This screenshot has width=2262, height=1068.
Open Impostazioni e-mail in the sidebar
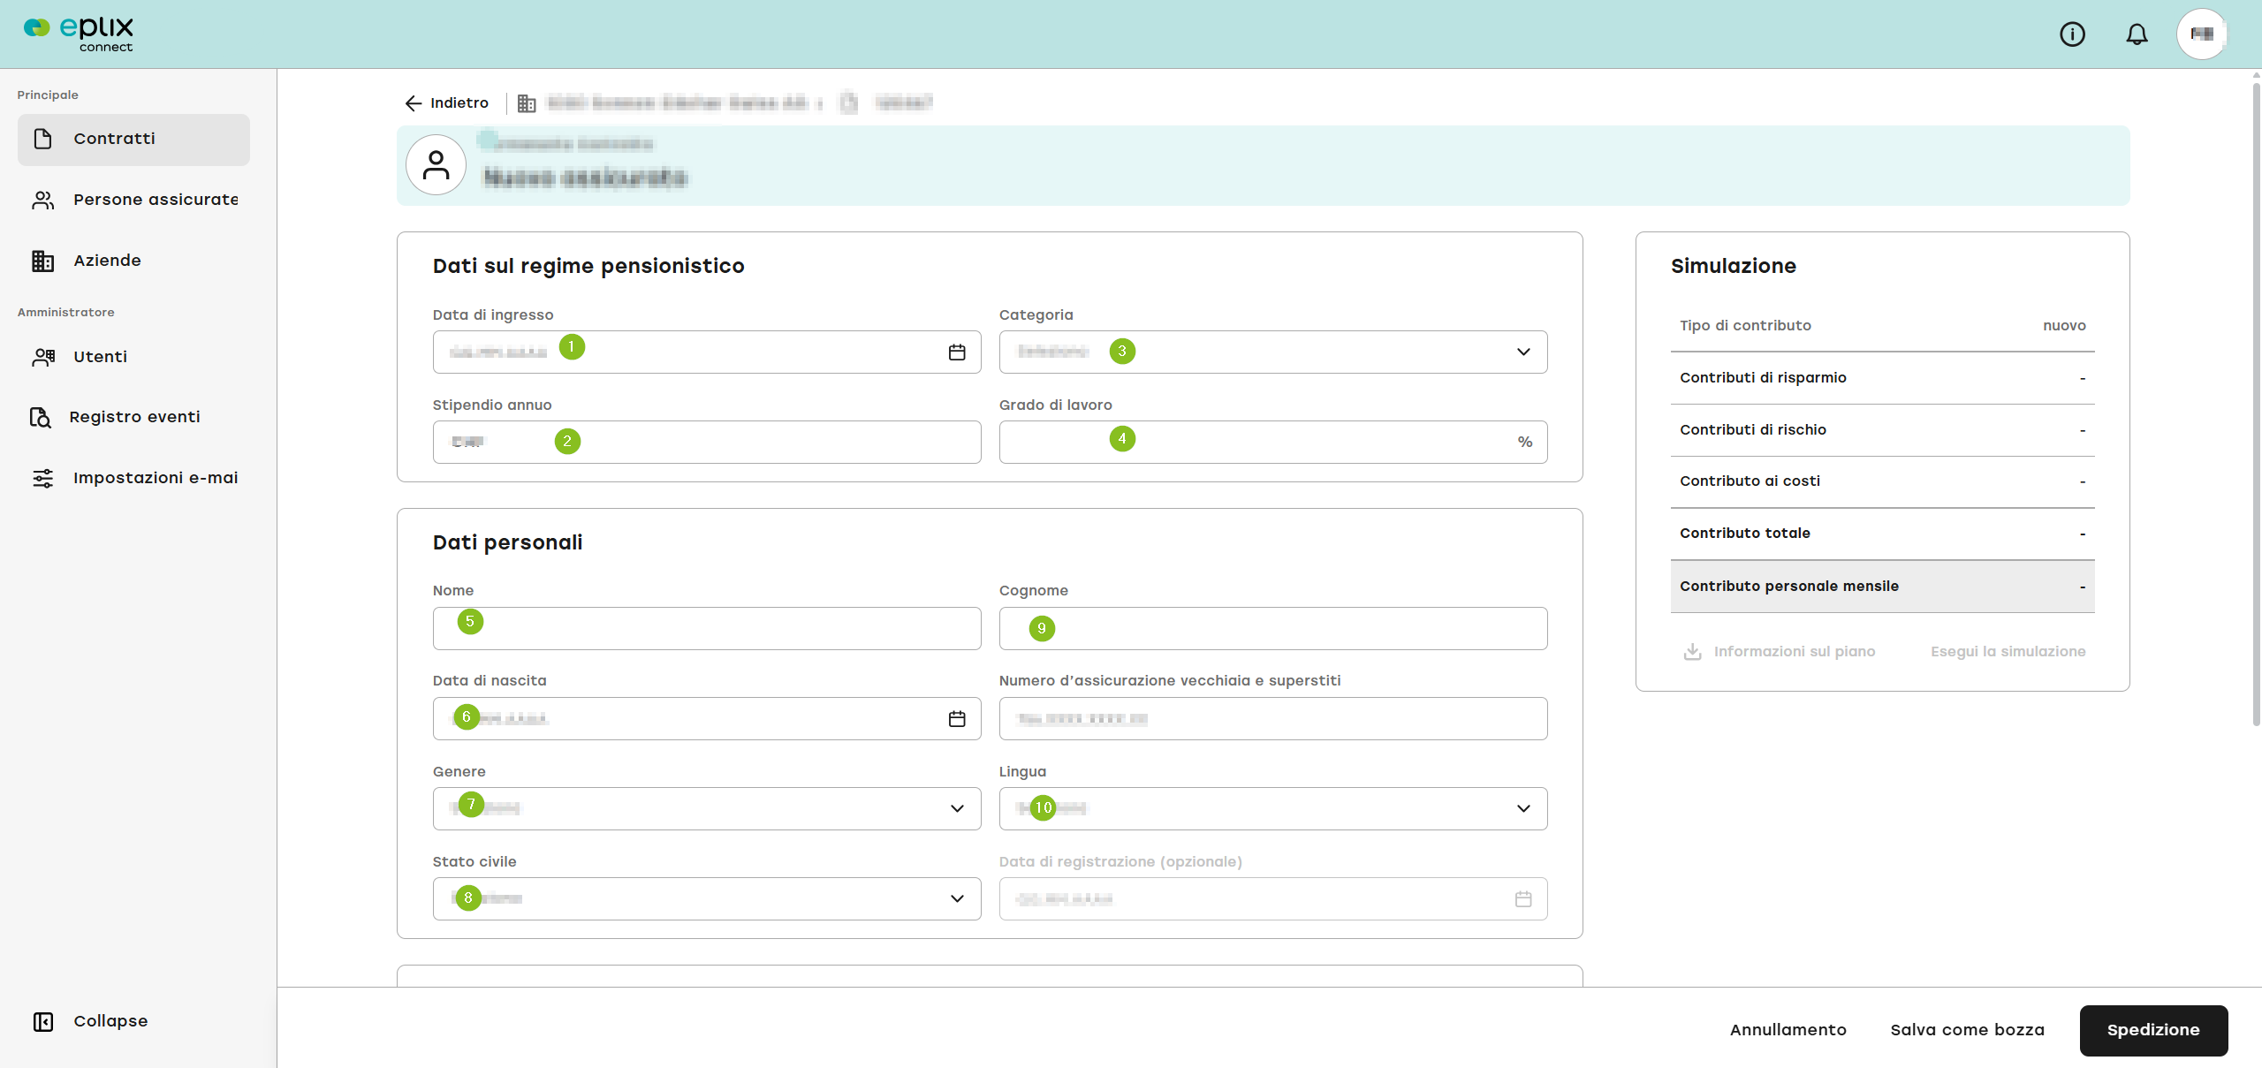click(x=133, y=478)
